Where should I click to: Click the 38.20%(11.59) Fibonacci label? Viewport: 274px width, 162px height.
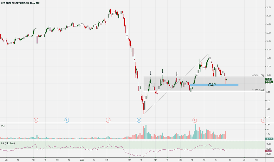[x=258, y=75]
